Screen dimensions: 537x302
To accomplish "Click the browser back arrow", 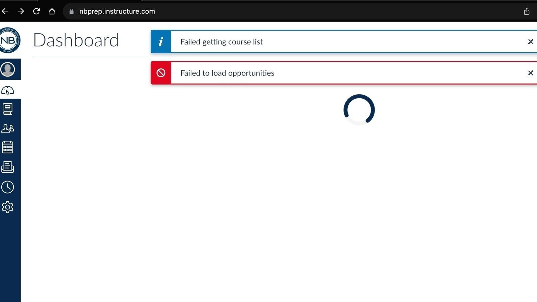I will coord(5,11).
